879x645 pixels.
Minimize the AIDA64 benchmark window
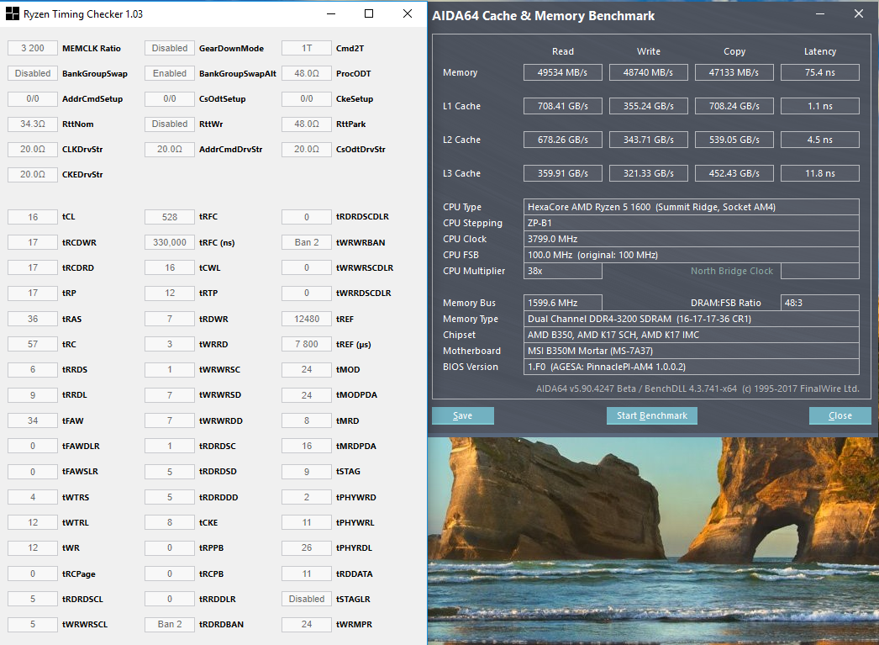click(x=819, y=14)
